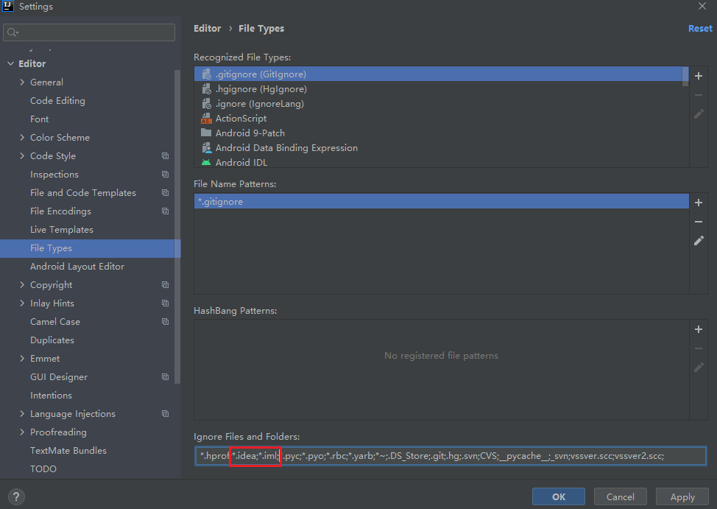Screen dimensions: 717x509
Task: Click the Reset link
Action: (x=700, y=29)
